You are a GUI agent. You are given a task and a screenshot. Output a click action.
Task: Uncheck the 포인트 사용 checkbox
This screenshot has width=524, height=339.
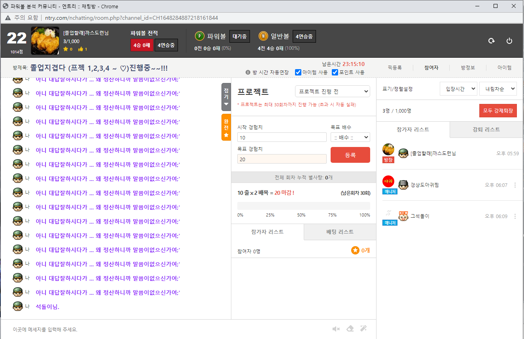tap(335, 72)
